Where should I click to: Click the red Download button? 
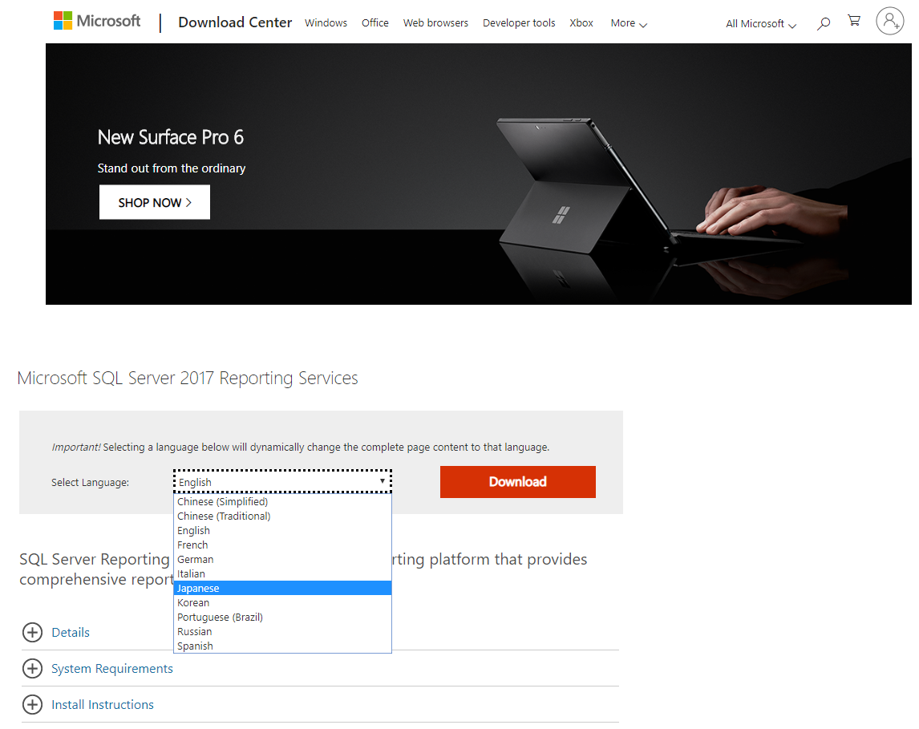point(517,482)
